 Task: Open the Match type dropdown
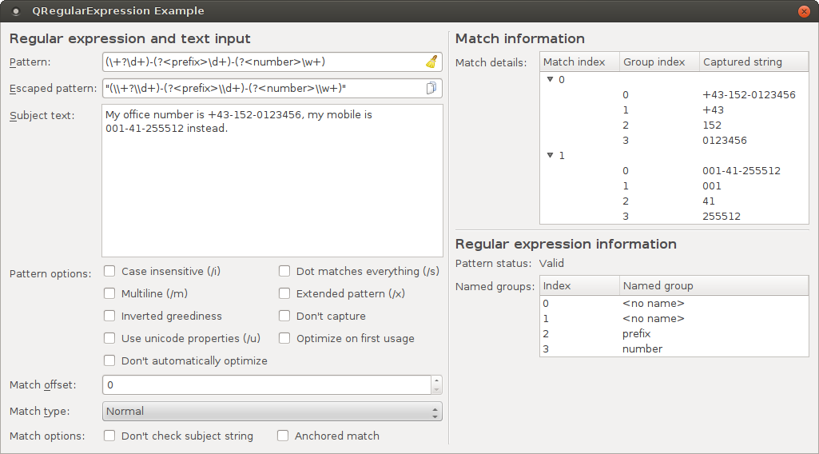click(x=272, y=412)
